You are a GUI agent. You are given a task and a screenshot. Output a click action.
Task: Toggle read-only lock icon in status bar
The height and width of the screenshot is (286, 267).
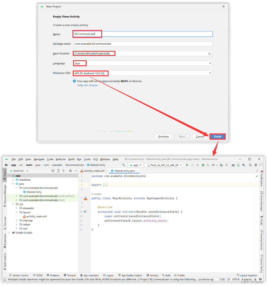[x=255, y=280]
